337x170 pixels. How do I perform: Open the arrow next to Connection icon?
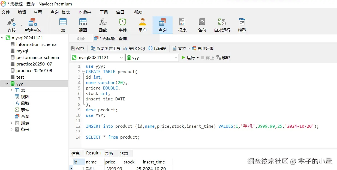click(22, 25)
